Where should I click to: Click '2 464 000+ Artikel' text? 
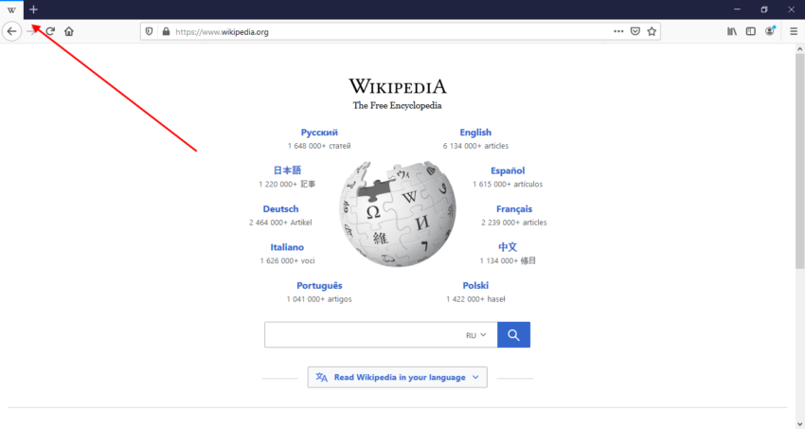pos(280,223)
